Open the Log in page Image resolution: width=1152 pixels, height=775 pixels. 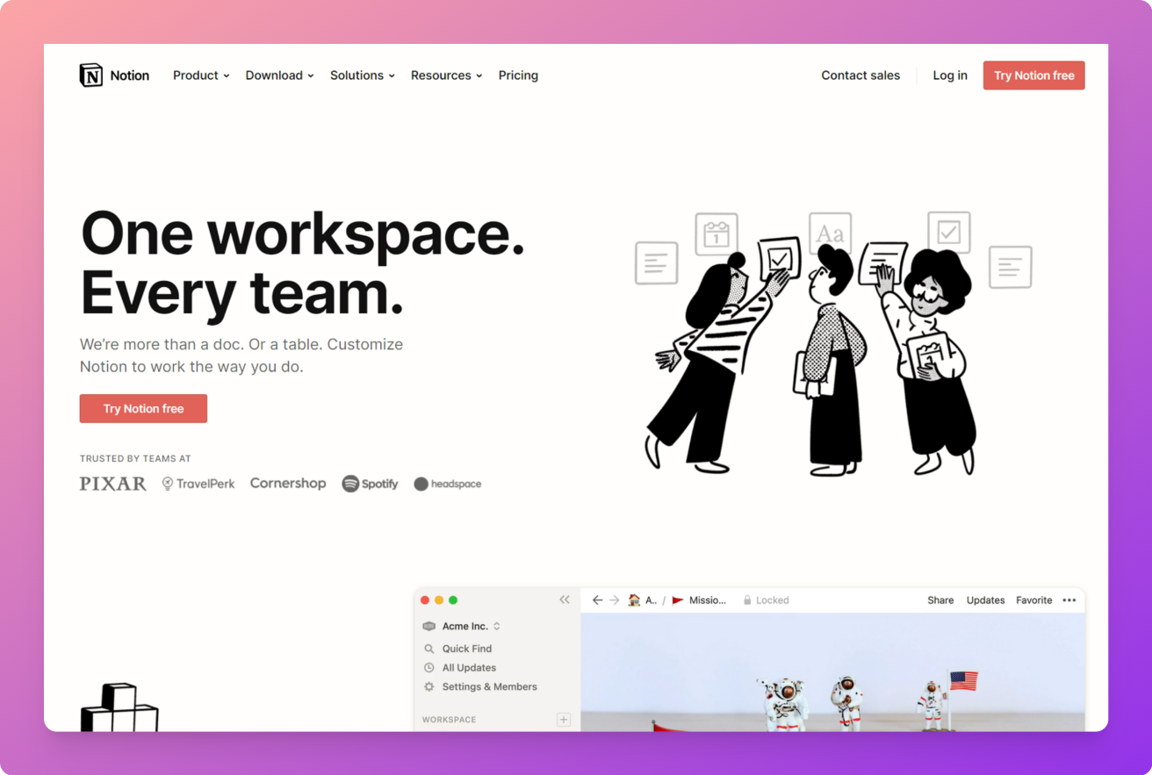(950, 75)
